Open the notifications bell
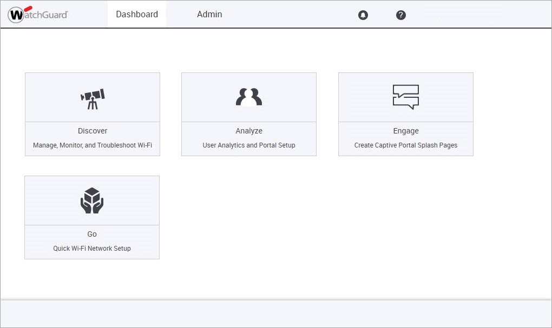 pos(363,15)
